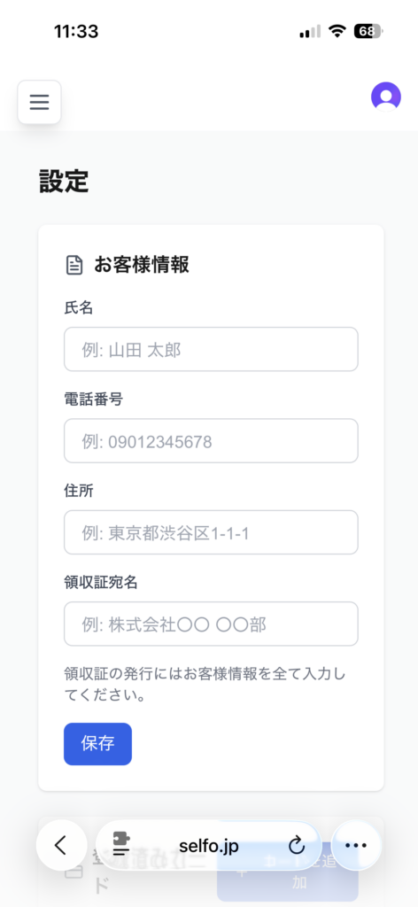Focus the 氏名 name input field
Viewport: 418px width, 907px height.
211,349
